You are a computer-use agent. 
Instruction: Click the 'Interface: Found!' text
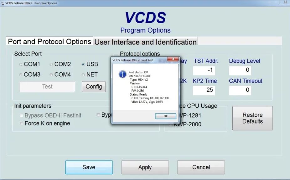139,76
